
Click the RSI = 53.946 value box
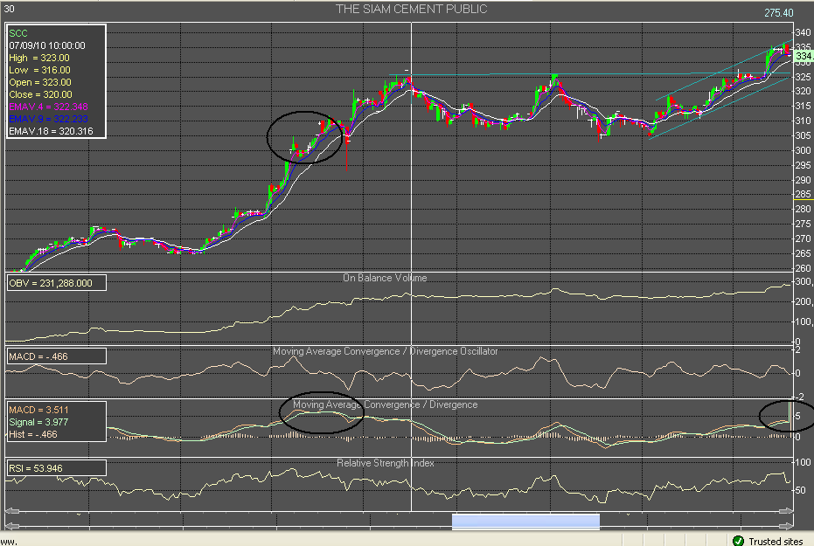point(56,468)
